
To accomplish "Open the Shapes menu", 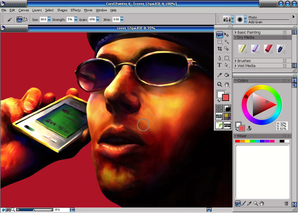I will [x=62, y=10].
